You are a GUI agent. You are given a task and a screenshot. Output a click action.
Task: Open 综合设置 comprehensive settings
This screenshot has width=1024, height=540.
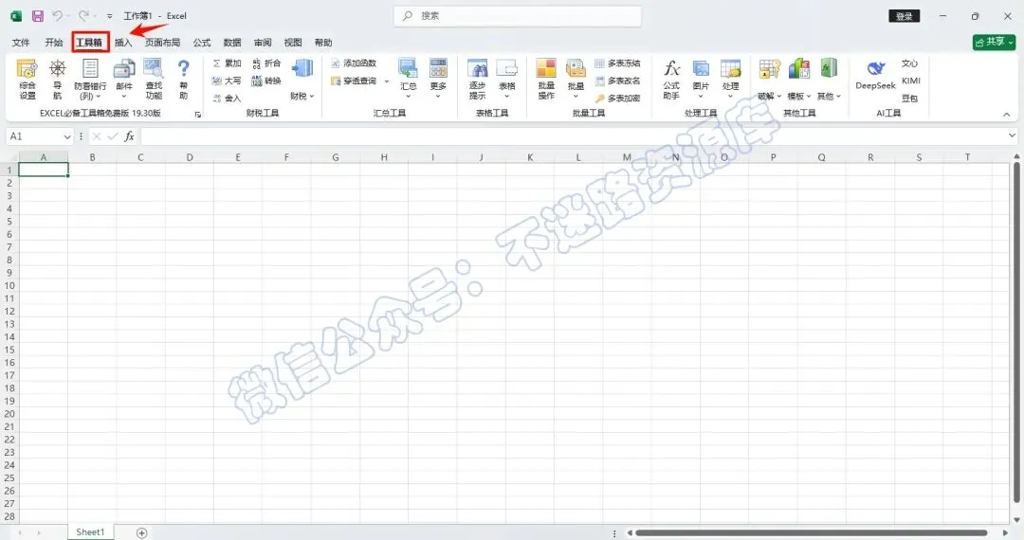click(27, 79)
